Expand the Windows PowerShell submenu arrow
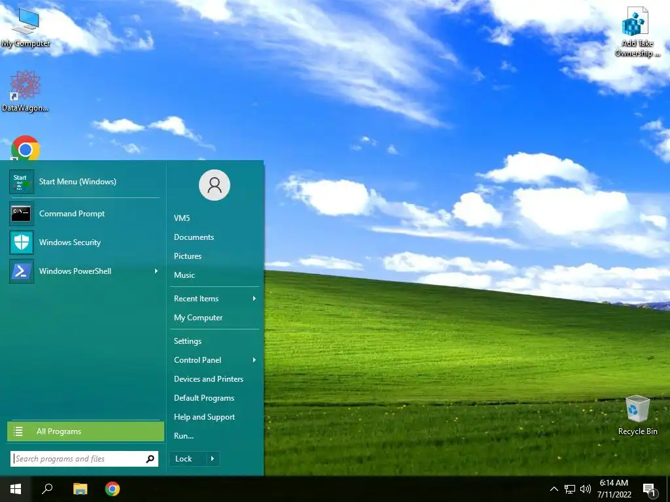670x502 pixels. point(156,271)
